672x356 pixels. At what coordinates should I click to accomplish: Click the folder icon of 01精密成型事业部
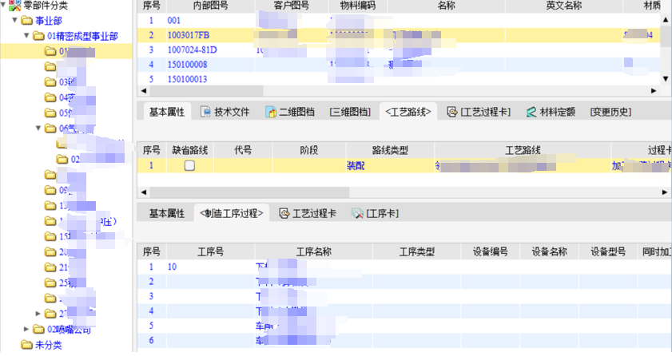coord(39,36)
